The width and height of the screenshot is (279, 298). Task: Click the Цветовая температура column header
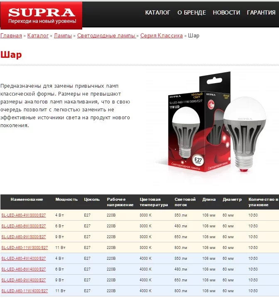click(x=154, y=202)
